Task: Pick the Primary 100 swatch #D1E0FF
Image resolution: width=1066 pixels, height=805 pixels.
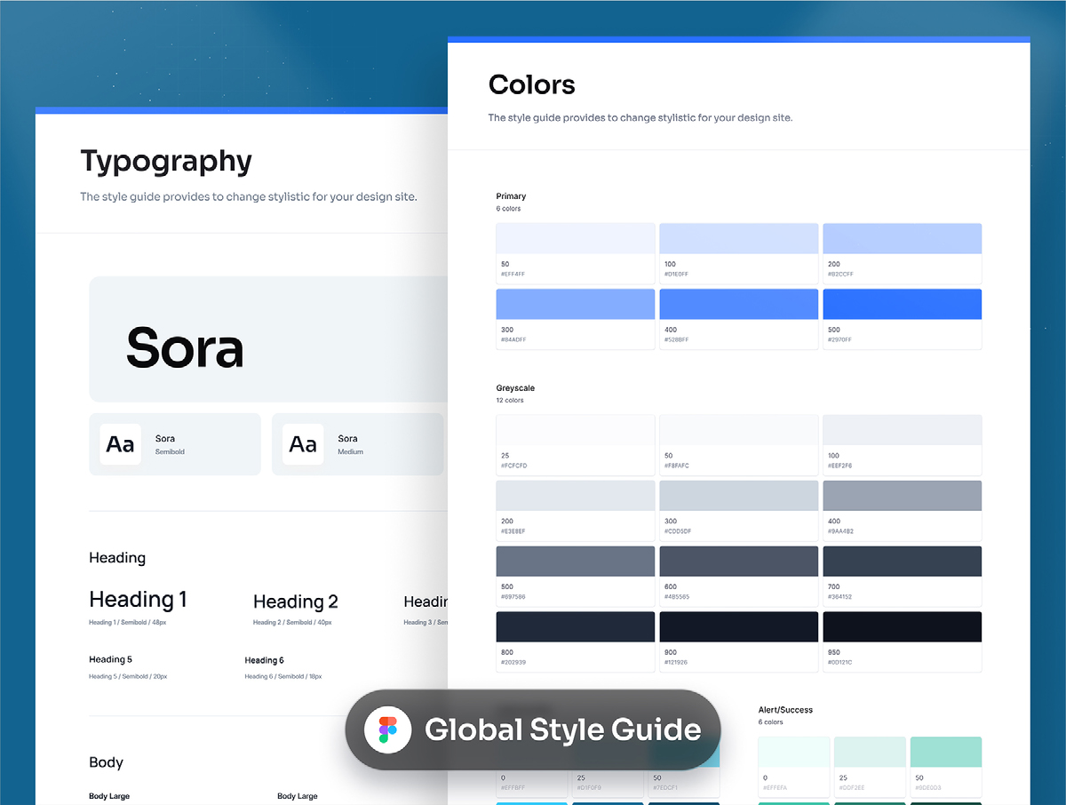Action: [x=739, y=253]
